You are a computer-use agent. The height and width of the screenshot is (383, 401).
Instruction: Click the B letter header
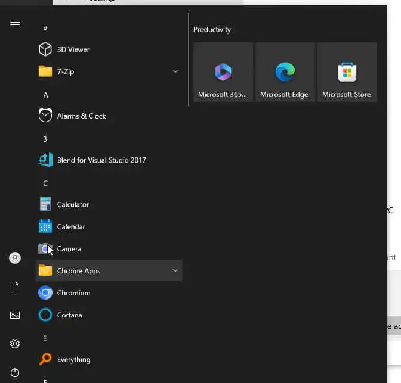[x=45, y=139]
